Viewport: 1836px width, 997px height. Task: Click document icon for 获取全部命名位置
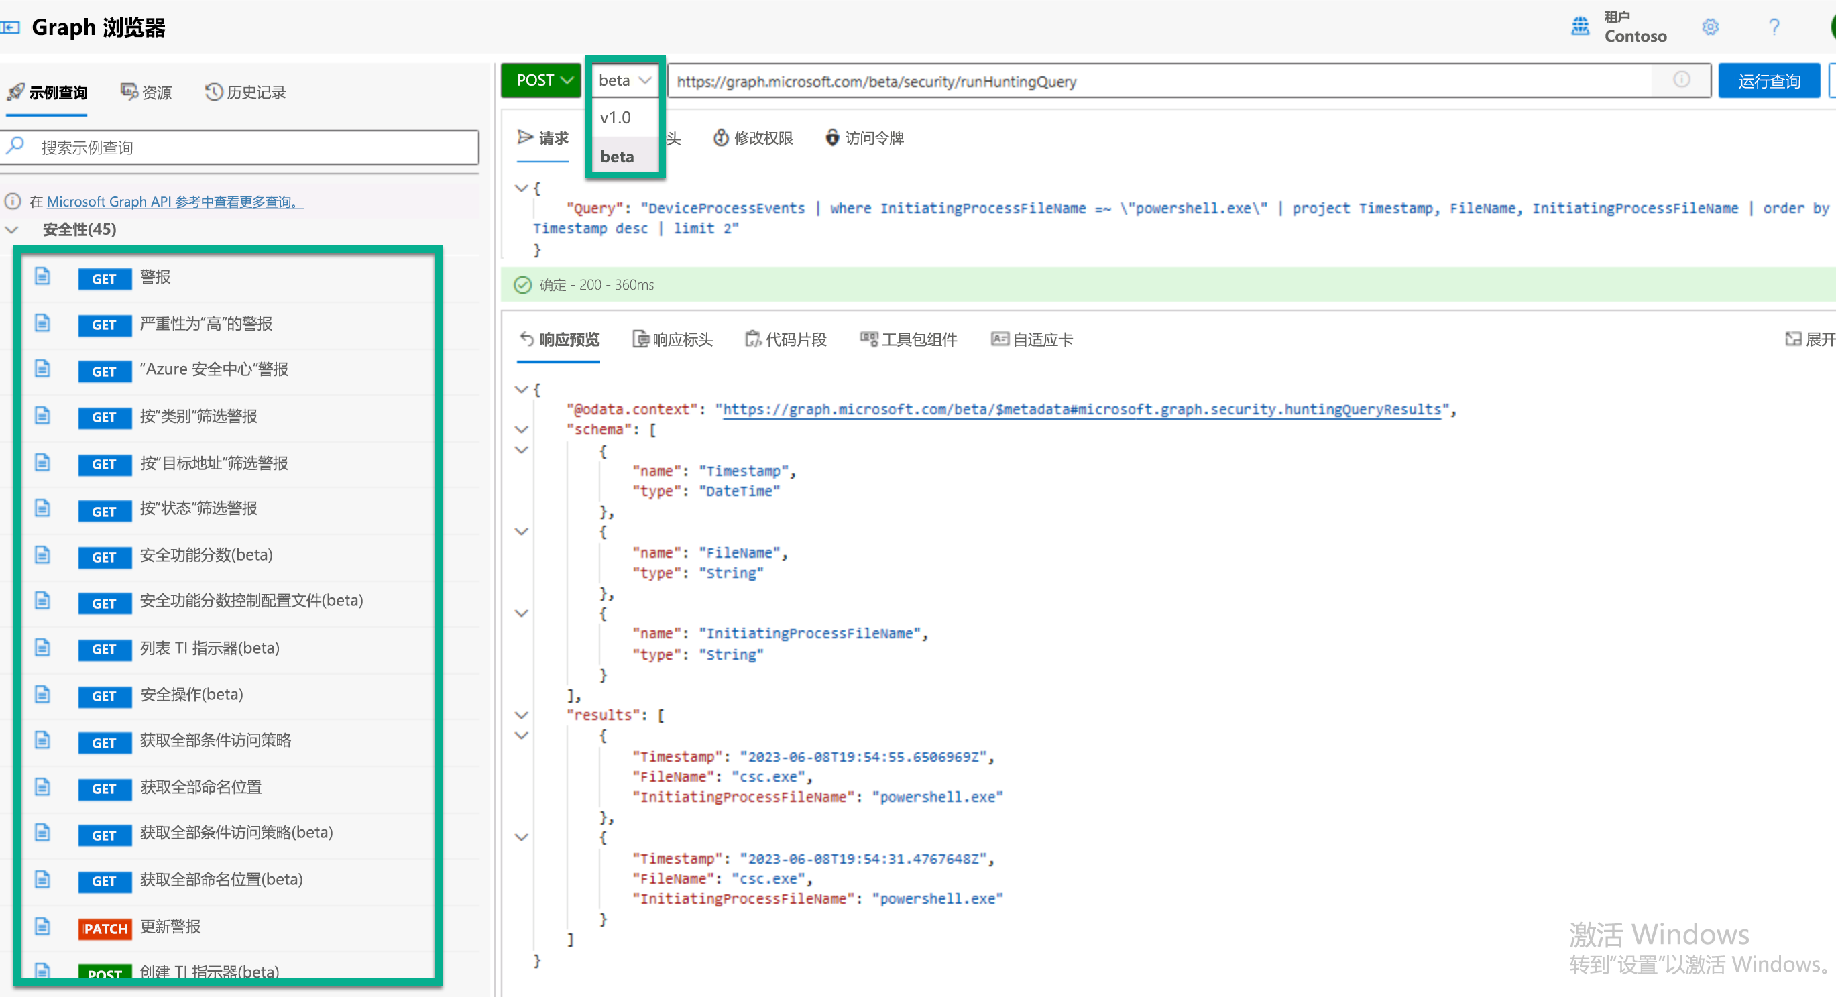coord(43,786)
